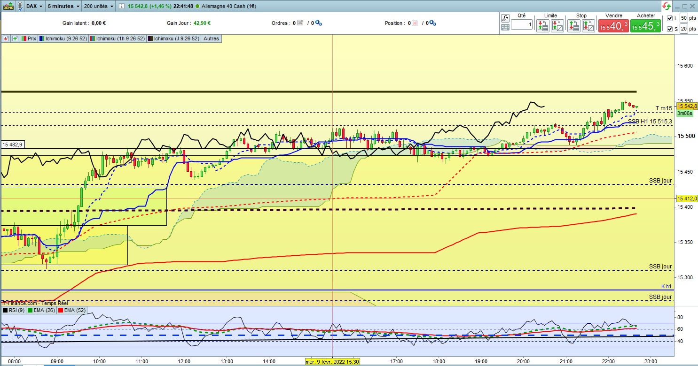
Task: Toggle the L limit checkbox
Action: pyautogui.click(x=670, y=18)
